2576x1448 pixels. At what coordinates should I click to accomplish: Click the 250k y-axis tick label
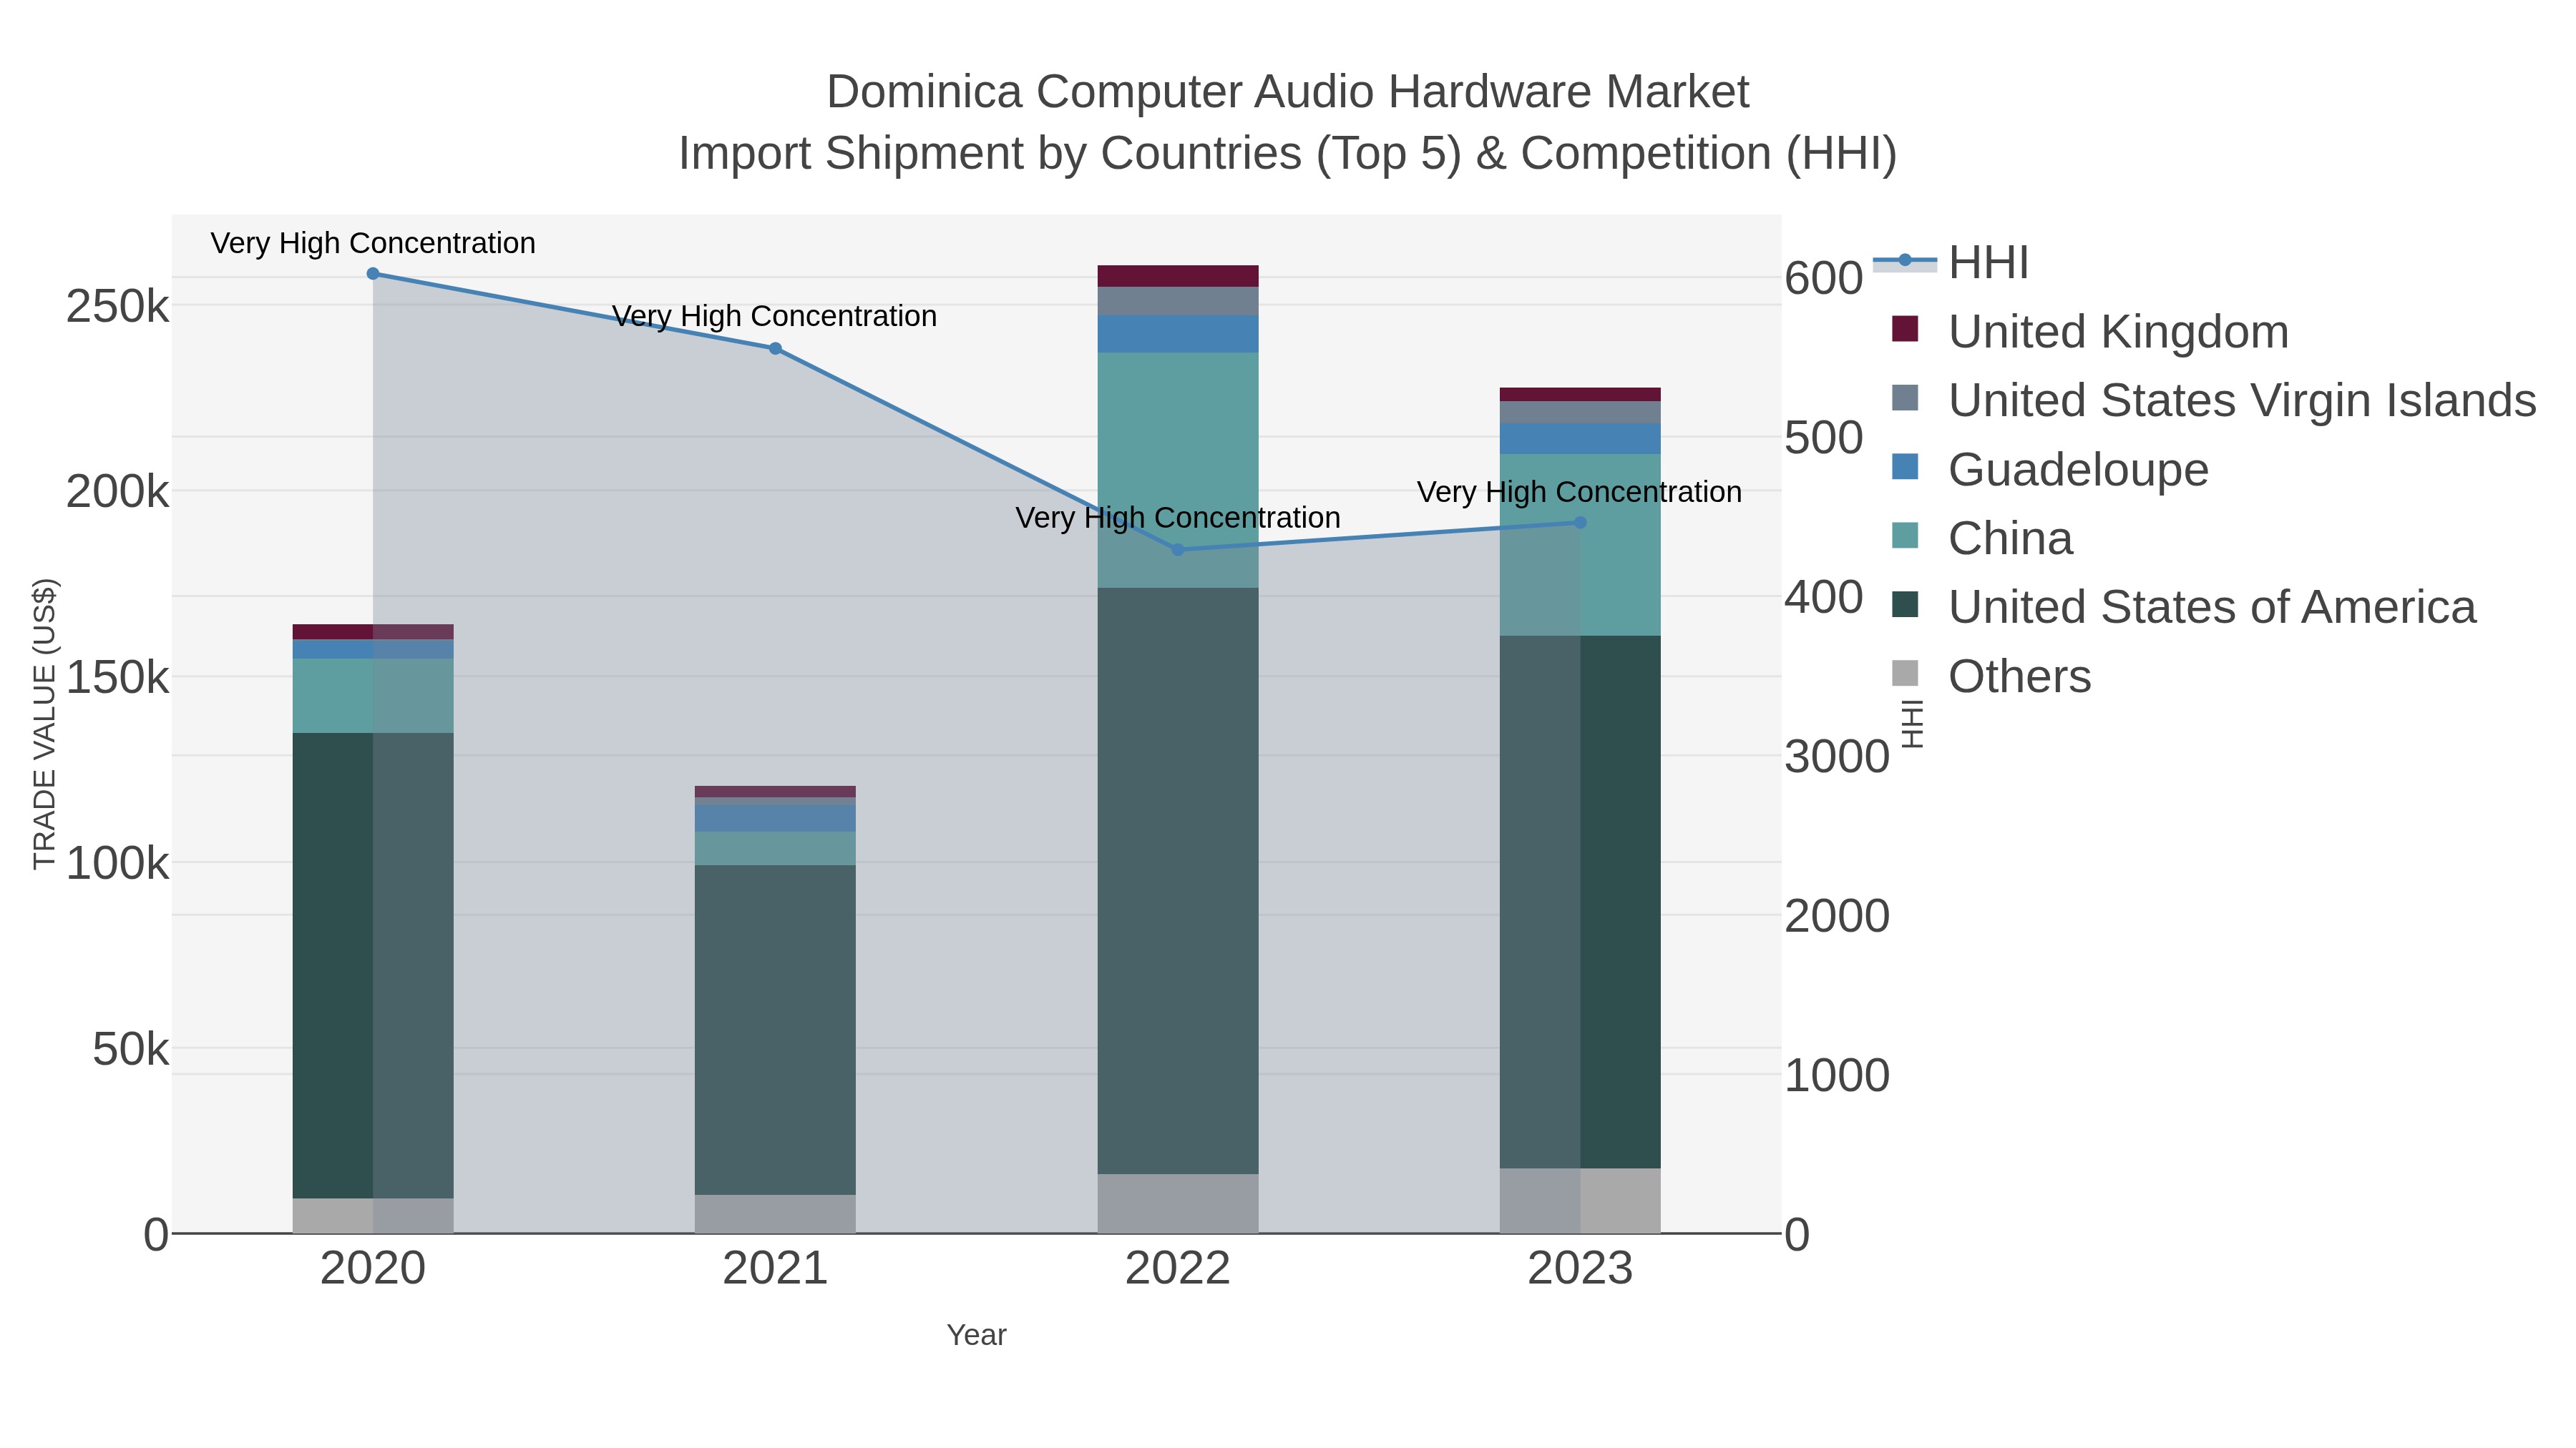click(117, 307)
